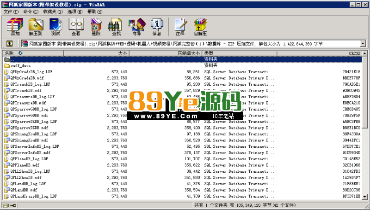370x210 pixels.
Task: Select the QPLandDB_log.LDF file
Action: [x=28, y=184]
